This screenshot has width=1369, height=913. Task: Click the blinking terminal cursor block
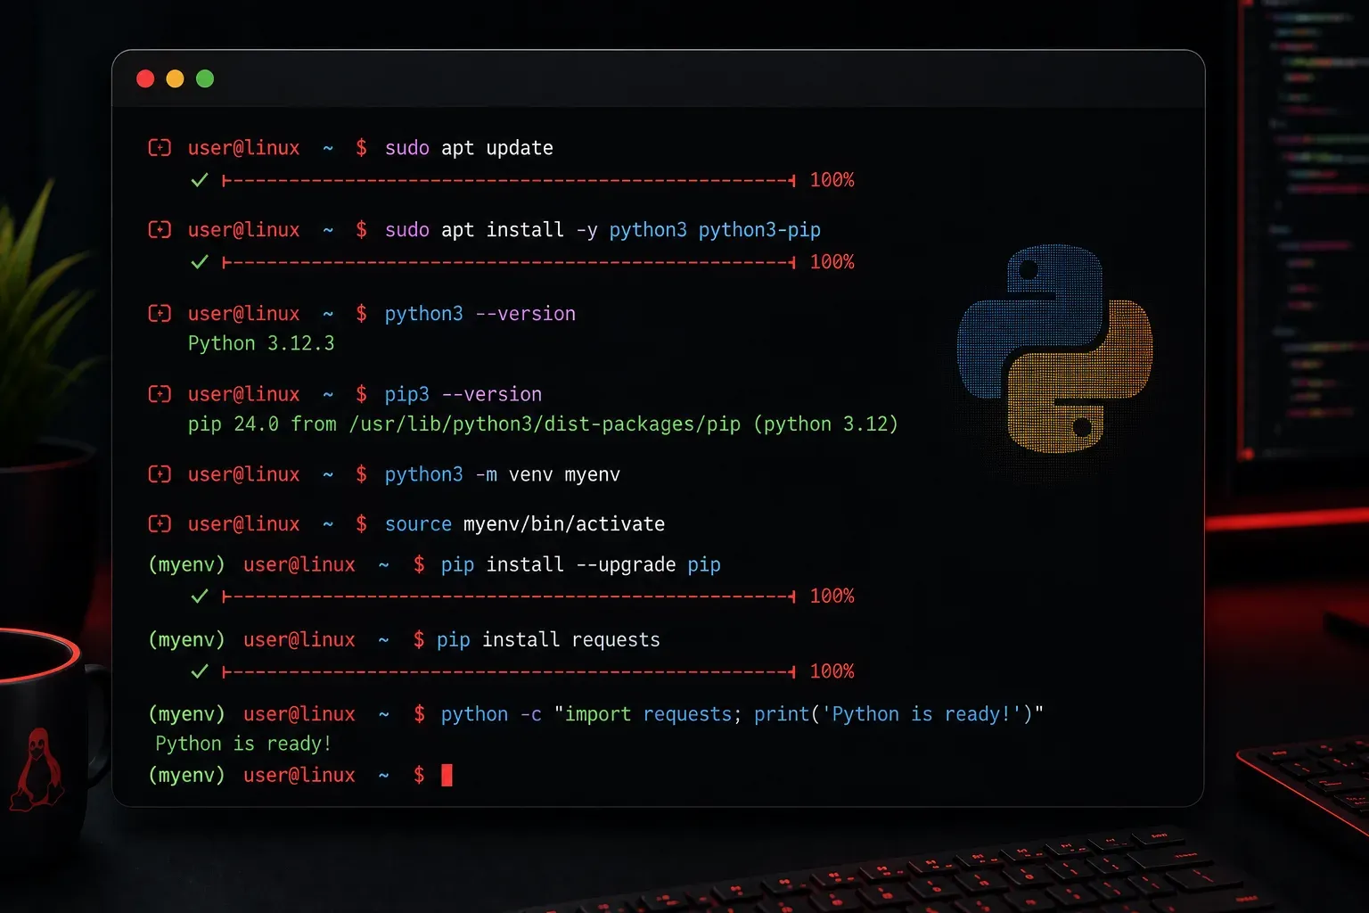[447, 775]
